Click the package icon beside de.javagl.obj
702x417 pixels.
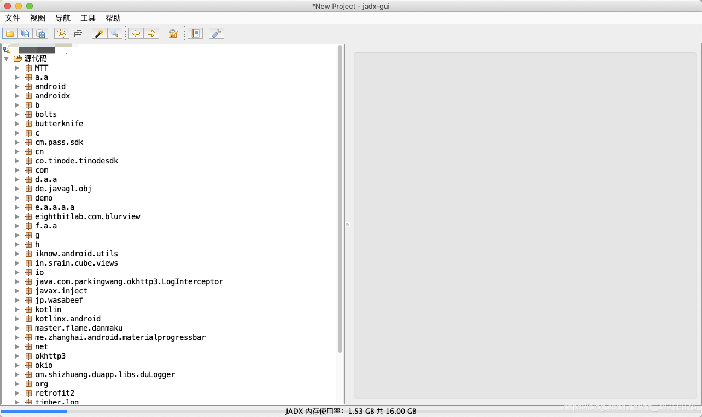pyautogui.click(x=28, y=189)
